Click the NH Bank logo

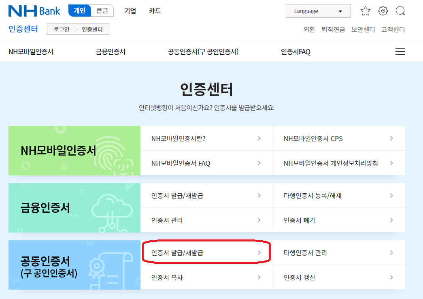[x=34, y=11]
